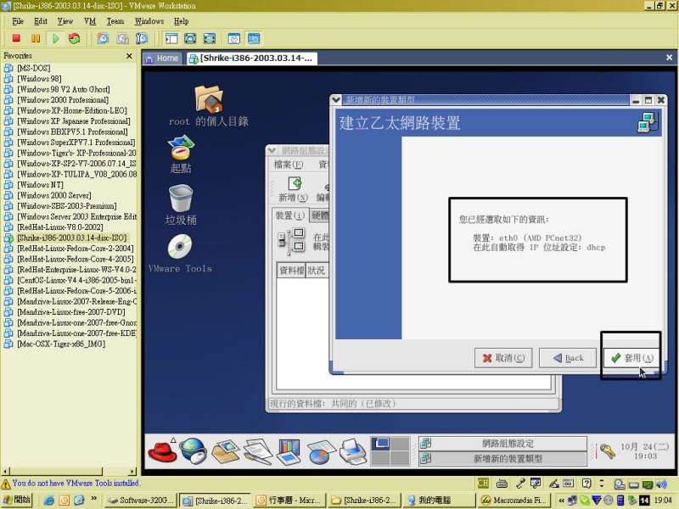Select [RedHat-Linux-V8.0-2002] in Favorites
679x509 pixels.
click(59, 227)
